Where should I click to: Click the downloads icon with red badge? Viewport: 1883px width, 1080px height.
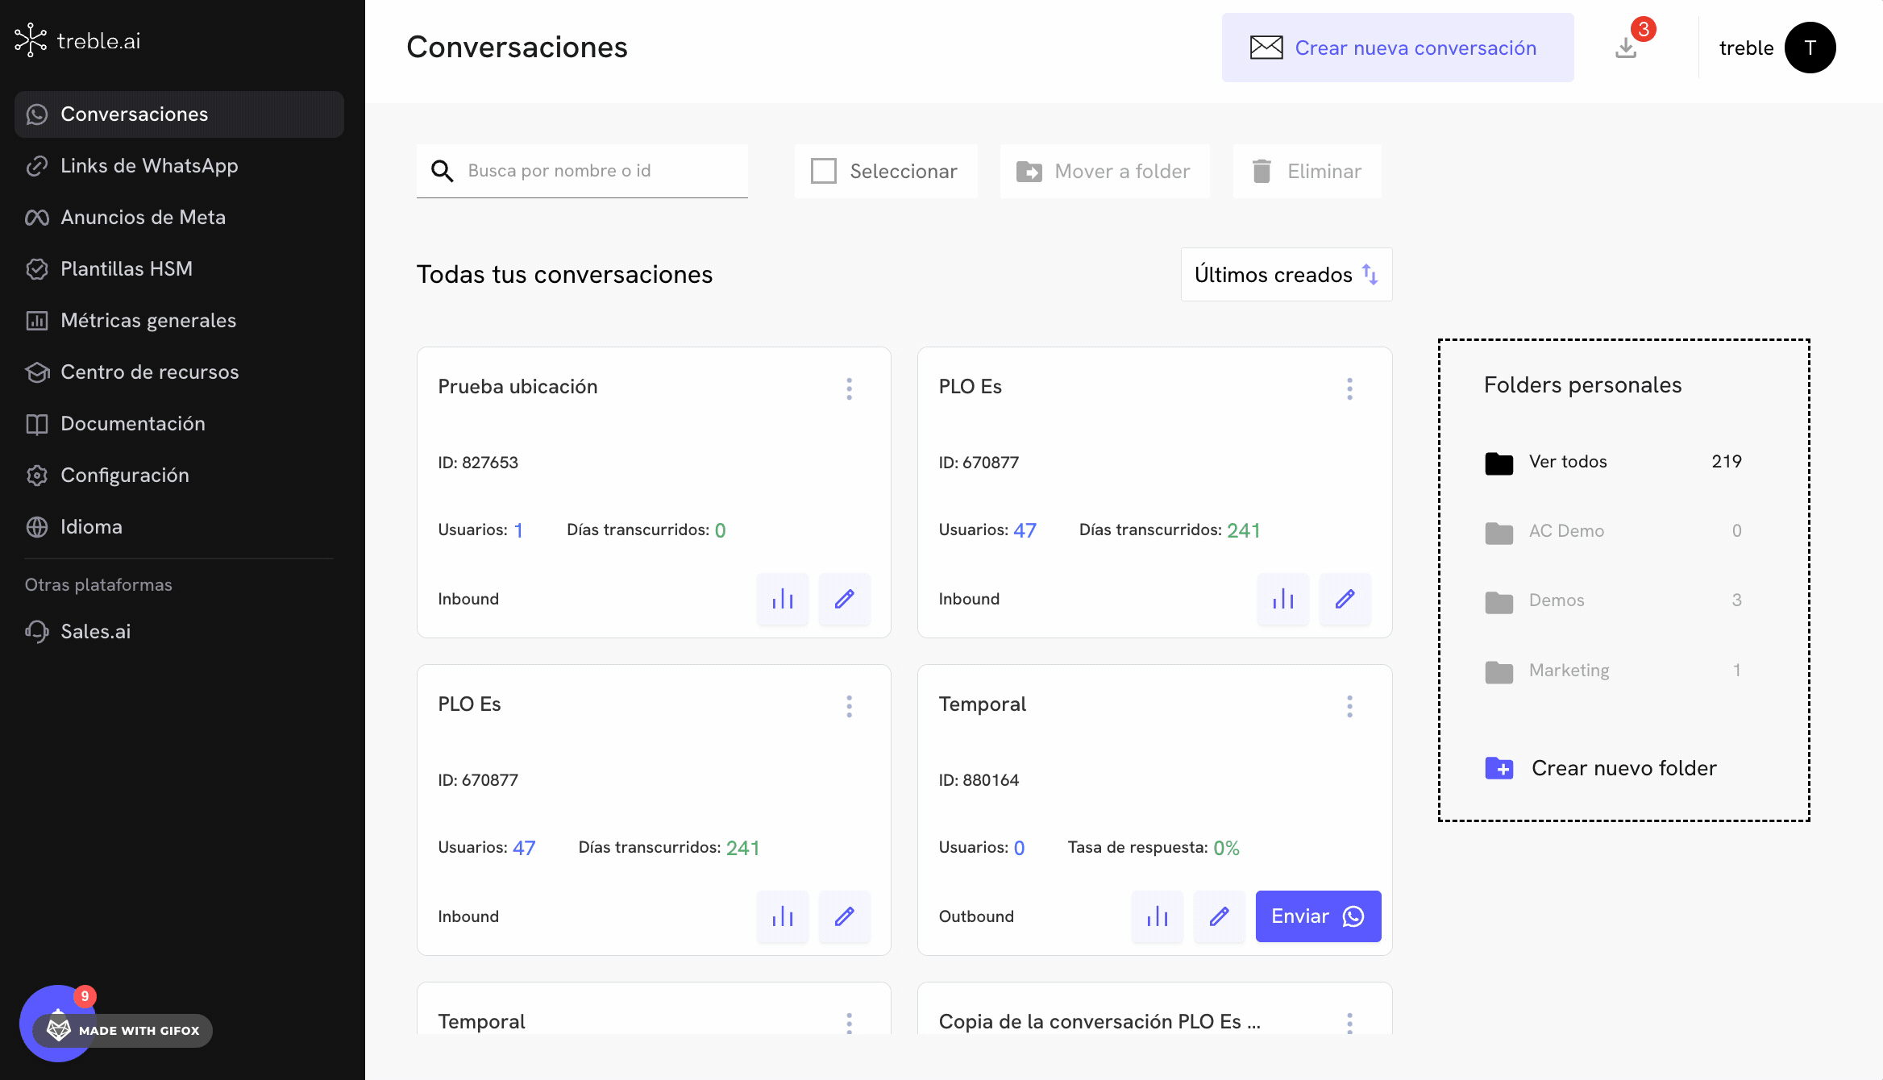(x=1627, y=47)
